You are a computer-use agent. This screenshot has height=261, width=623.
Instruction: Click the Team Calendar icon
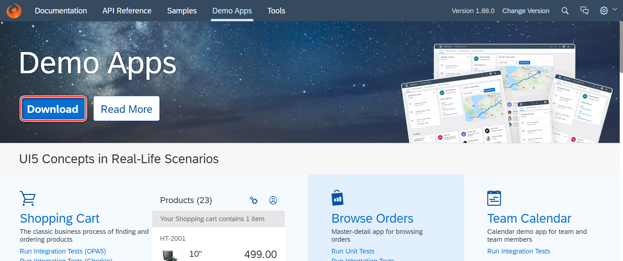494,198
